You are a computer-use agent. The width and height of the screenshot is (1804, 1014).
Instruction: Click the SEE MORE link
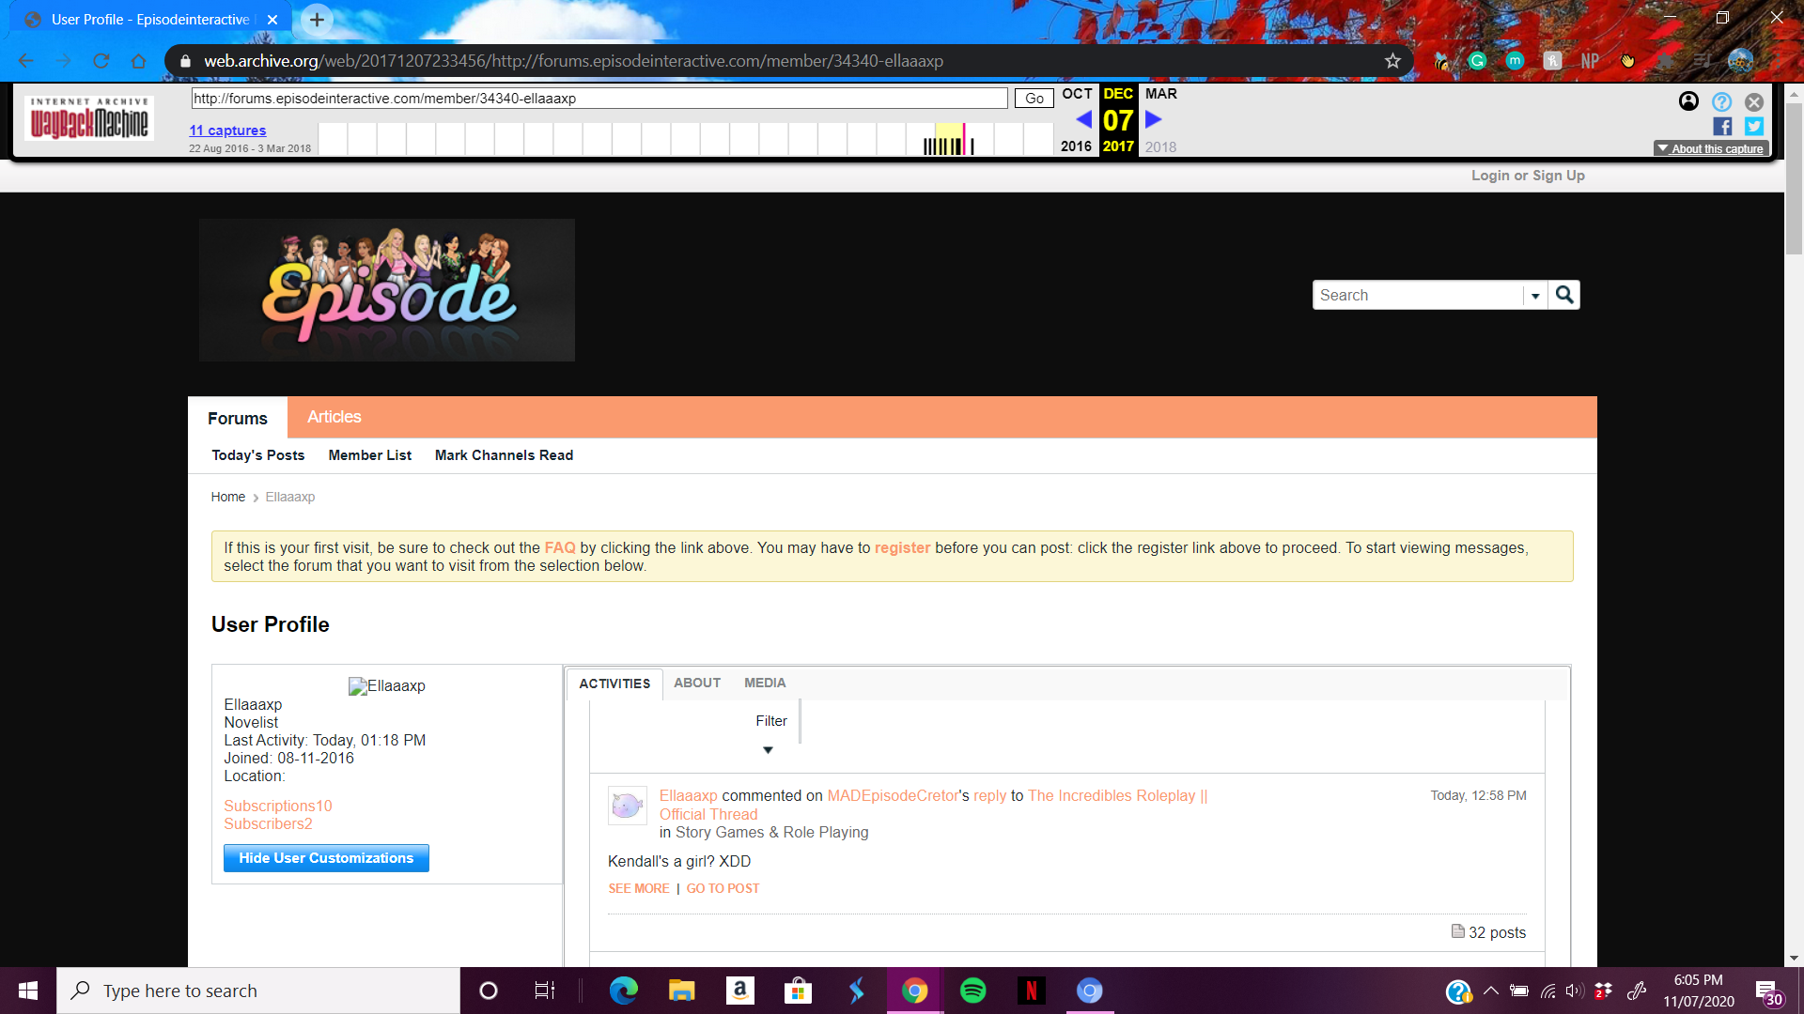(x=639, y=888)
